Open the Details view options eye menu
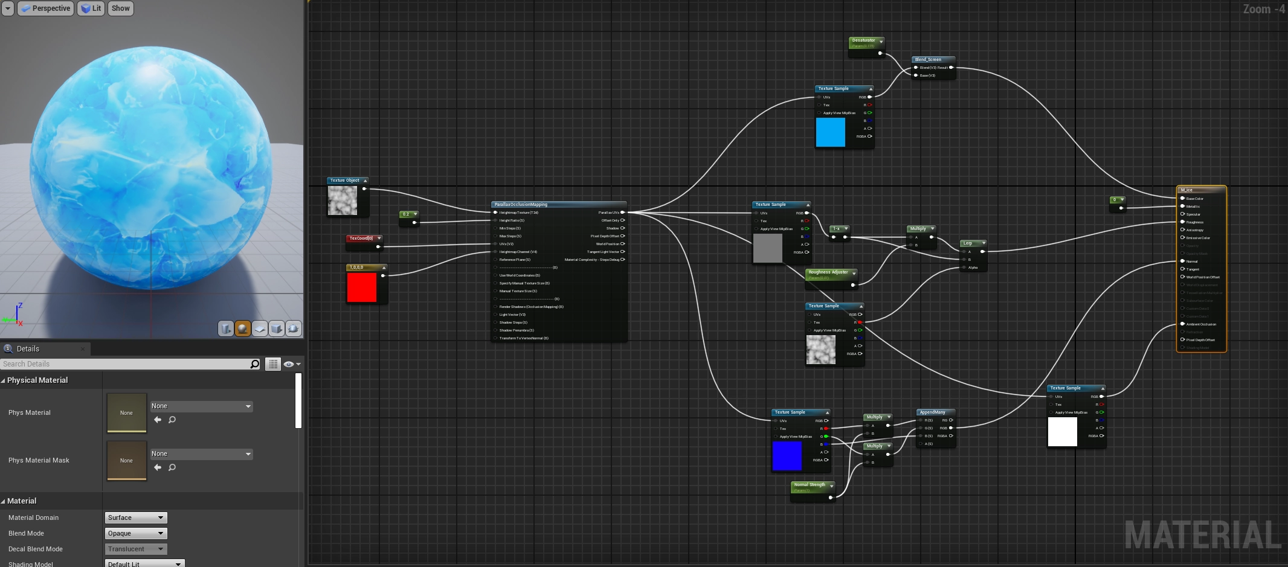 [292, 364]
